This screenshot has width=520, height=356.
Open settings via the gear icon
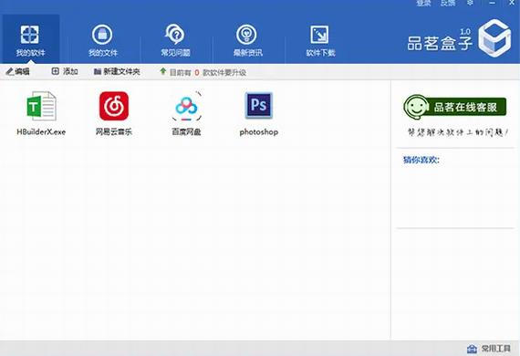coord(470,3)
